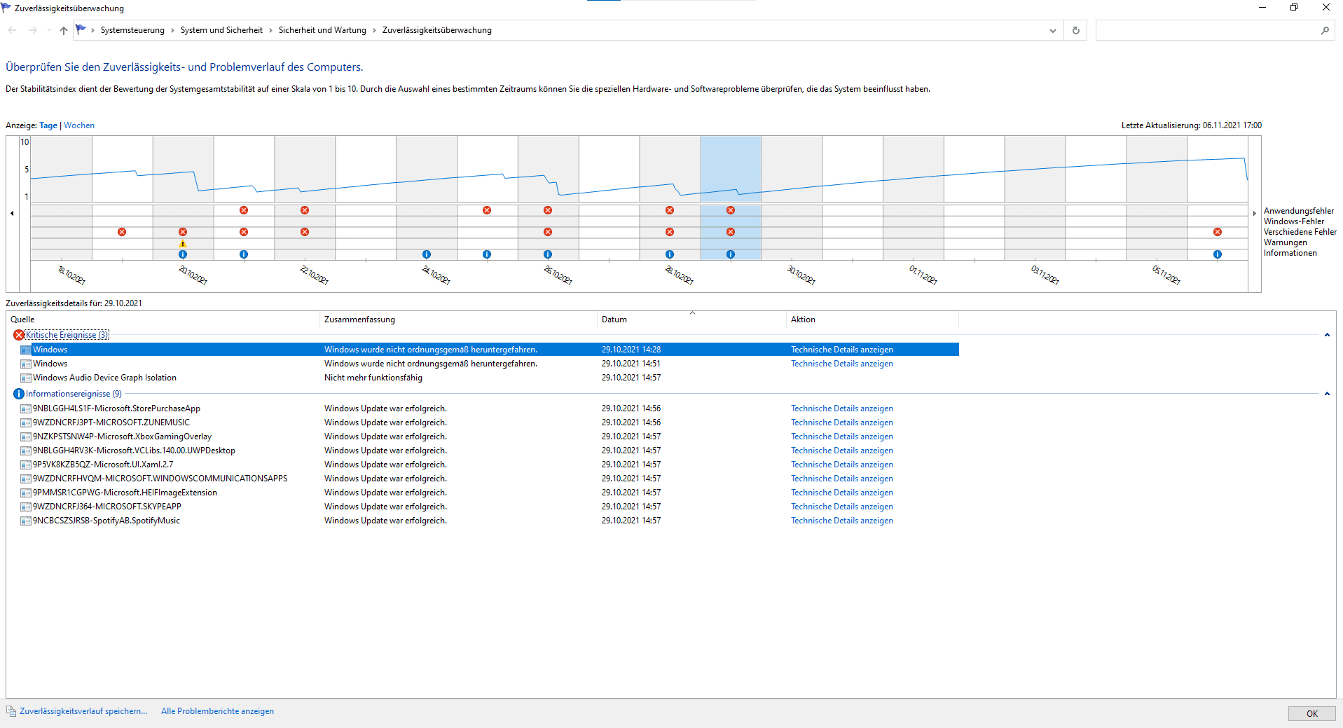Expand chevron after Sicherheit und Wartung
Image resolution: width=1343 pixels, height=728 pixels.
coord(374,30)
